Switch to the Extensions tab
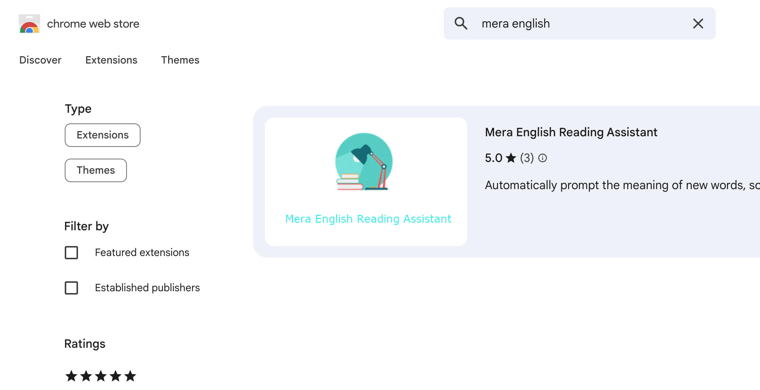The height and width of the screenshot is (390, 760). coord(111,60)
